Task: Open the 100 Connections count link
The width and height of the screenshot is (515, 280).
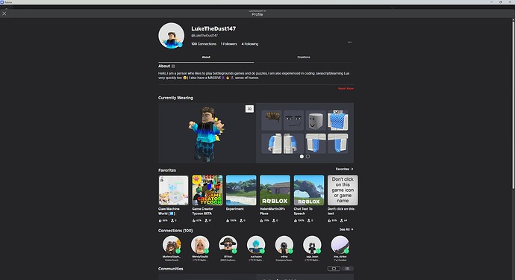Action: coord(204,44)
